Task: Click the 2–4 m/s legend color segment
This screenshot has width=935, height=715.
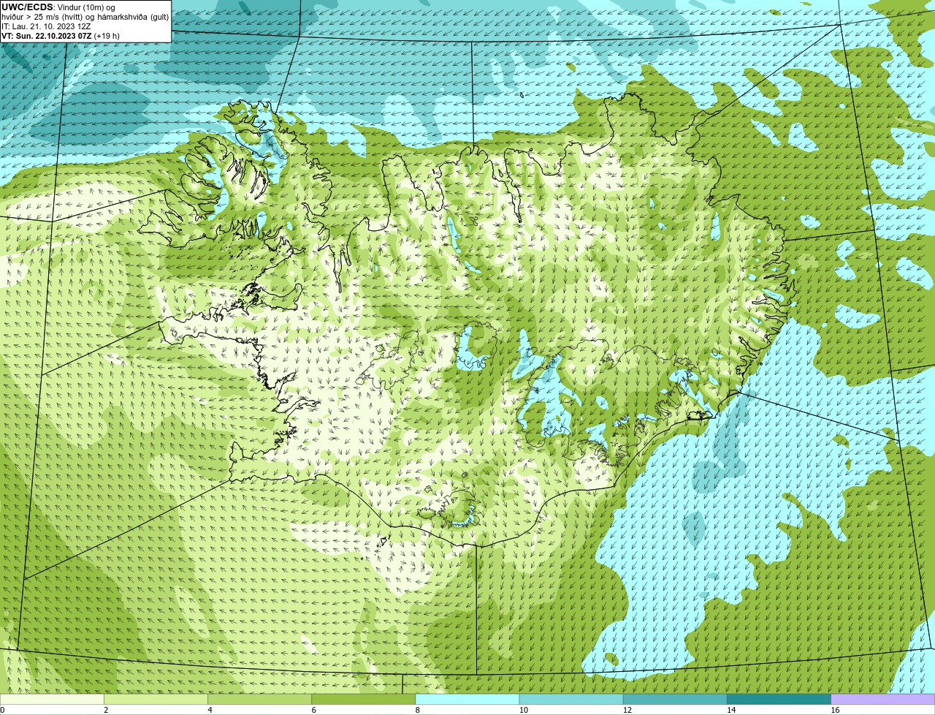Action: [x=156, y=699]
